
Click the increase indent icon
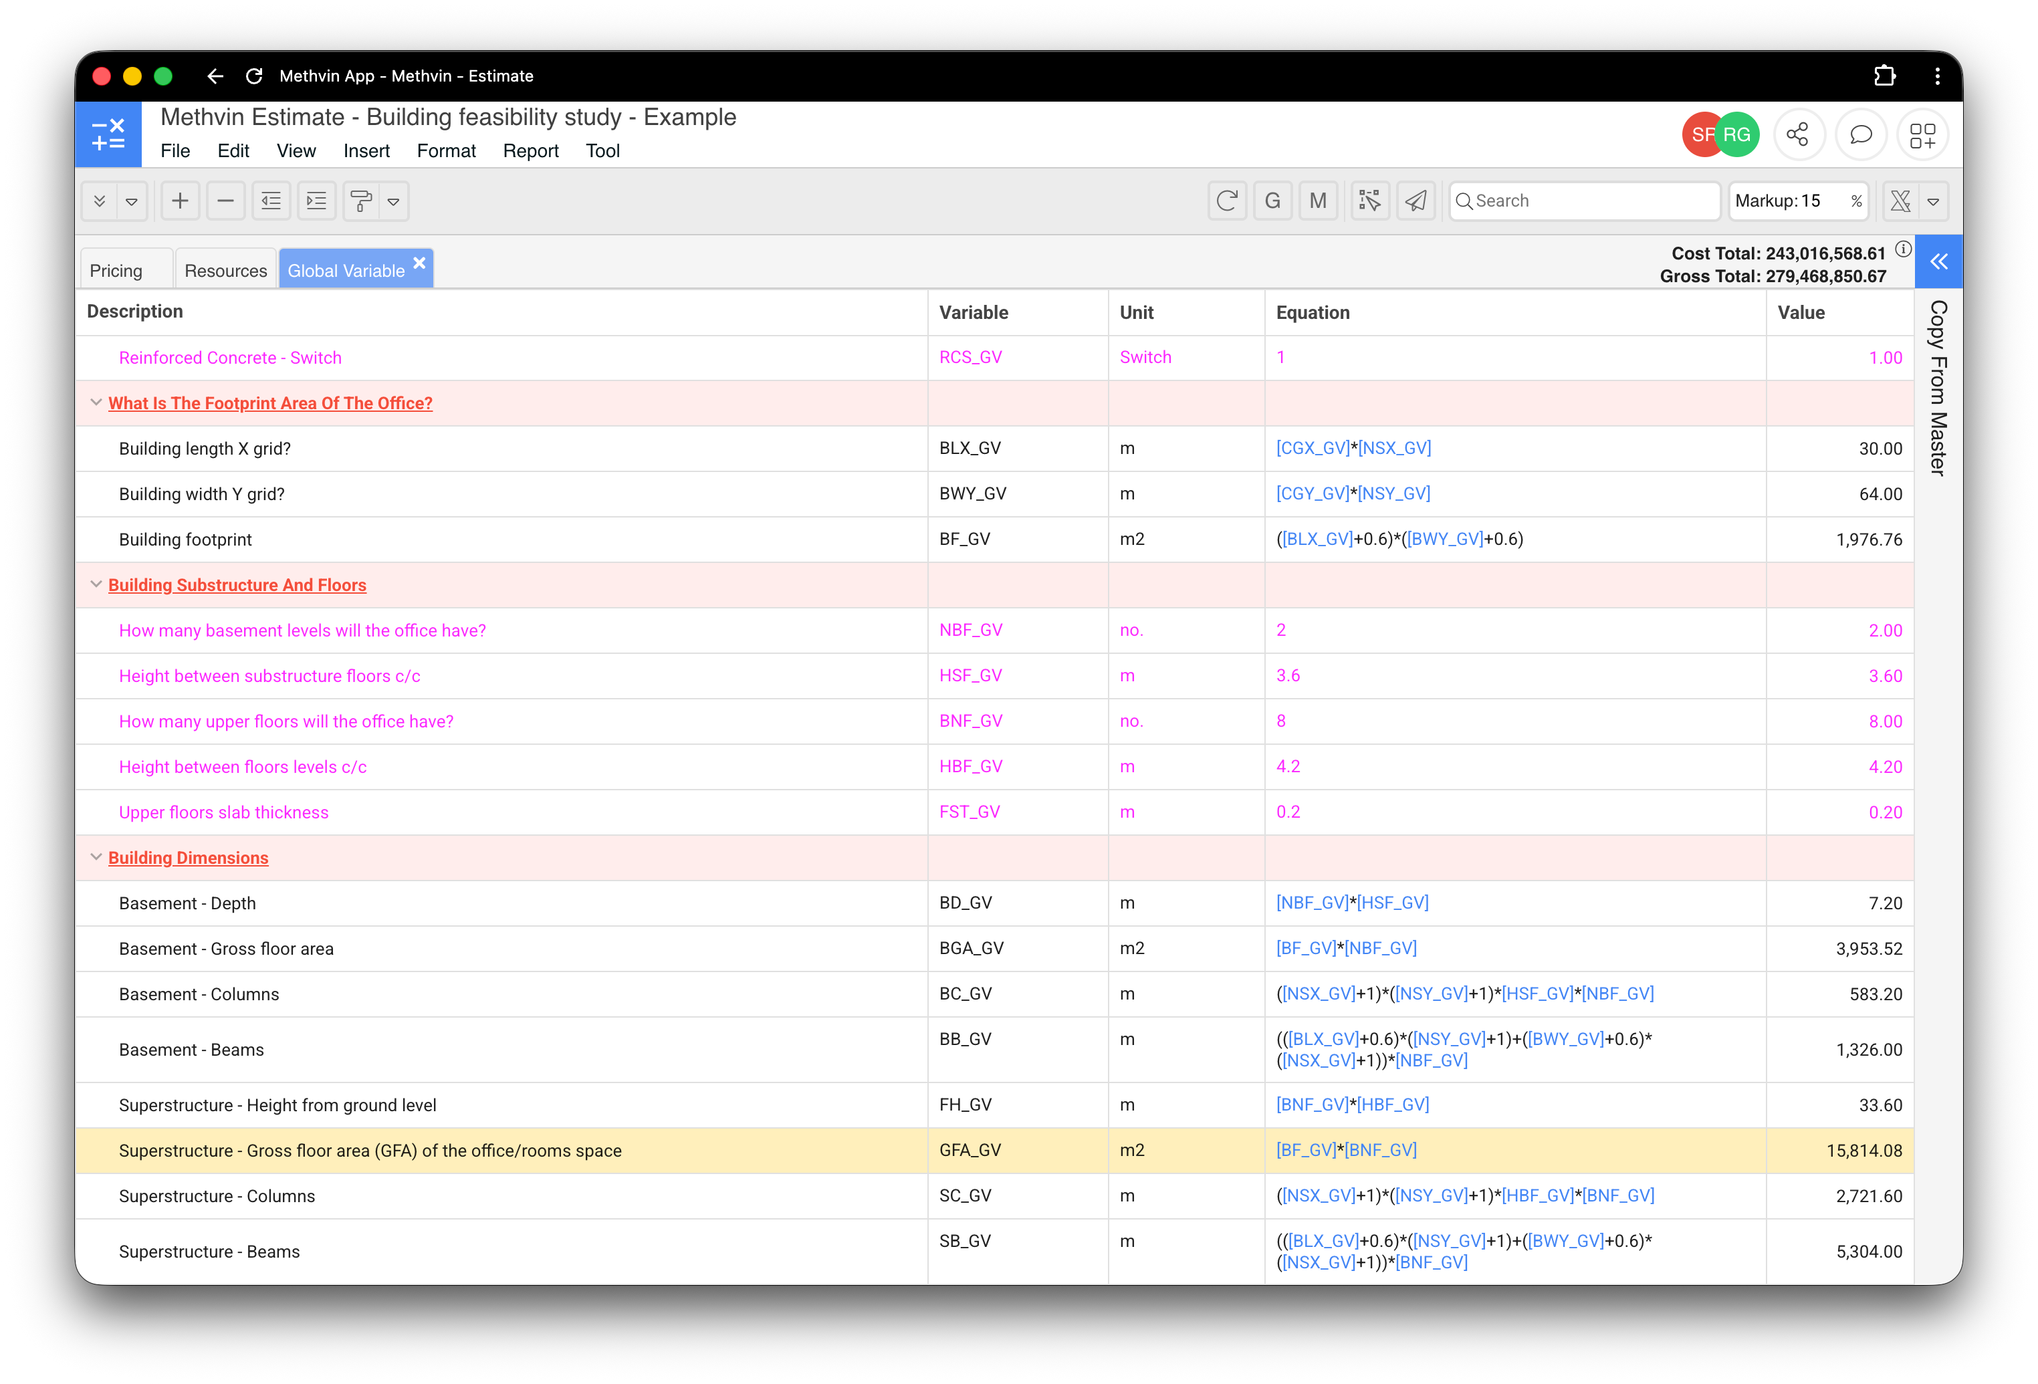(316, 201)
